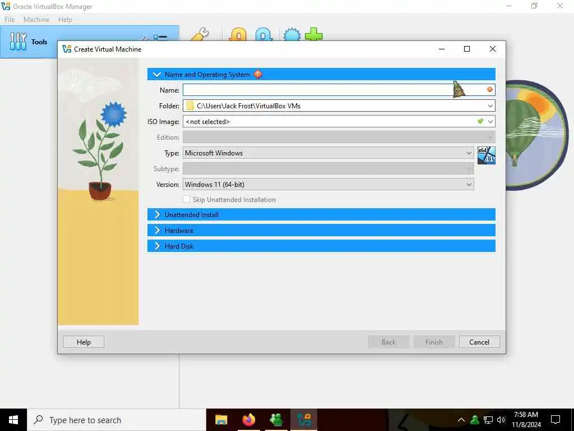Open File Explorer from the taskbar
Screen dimensions: 574x431
tap(221, 420)
